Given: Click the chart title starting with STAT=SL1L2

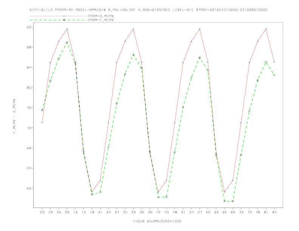Looking at the screenshot, I should tap(148, 10).
